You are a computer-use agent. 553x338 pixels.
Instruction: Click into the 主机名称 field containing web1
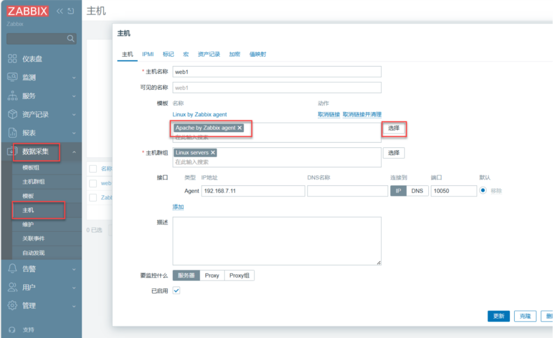(x=276, y=72)
